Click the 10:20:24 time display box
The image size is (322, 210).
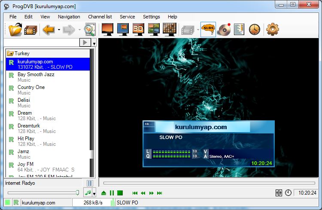[306, 193]
